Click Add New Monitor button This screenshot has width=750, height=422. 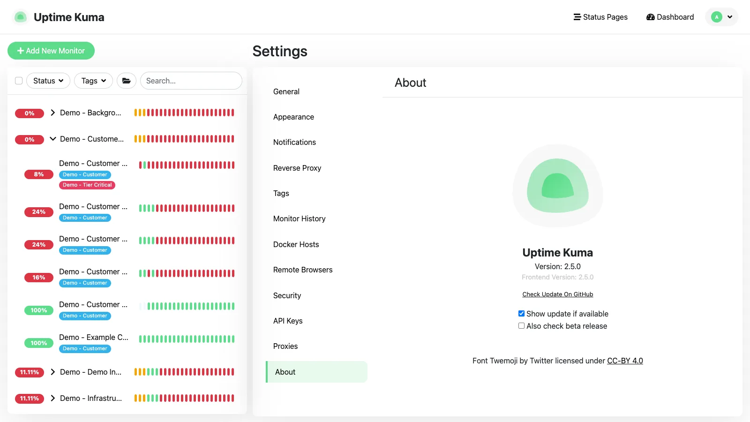coord(51,51)
